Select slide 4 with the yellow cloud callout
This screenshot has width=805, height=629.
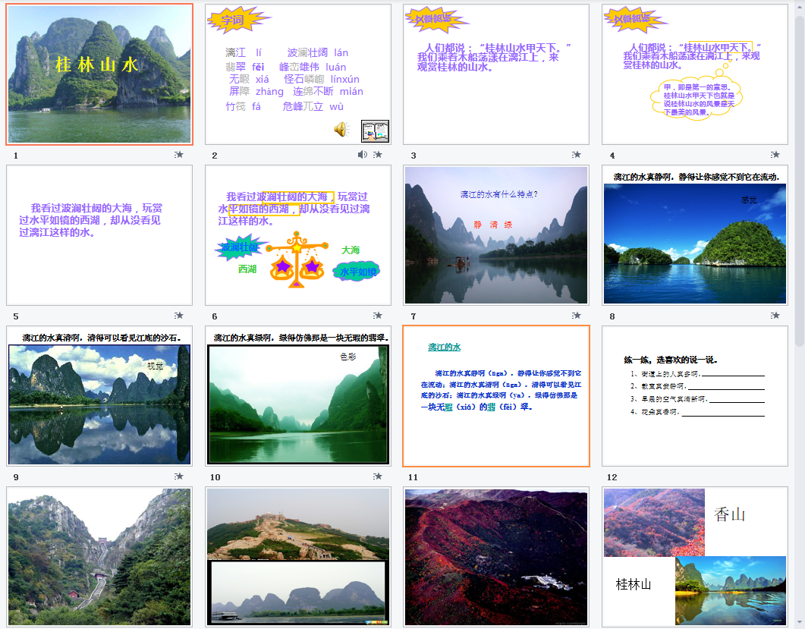pos(695,74)
